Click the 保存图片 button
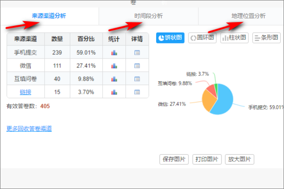 (174, 159)
